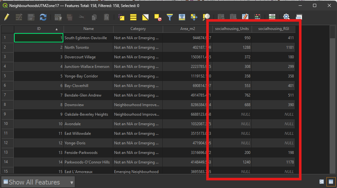Pan map to the selected rows
Viewport: 337px width, 188px height.
pyautogui.click(x=194, y=17)
